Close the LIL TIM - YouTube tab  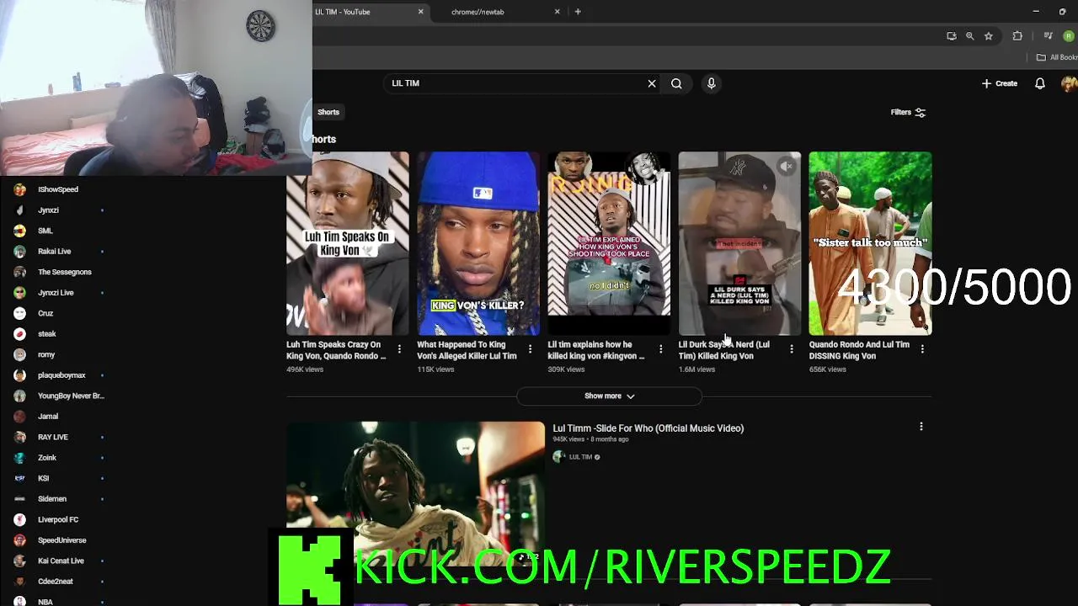[x=421, y=12]
